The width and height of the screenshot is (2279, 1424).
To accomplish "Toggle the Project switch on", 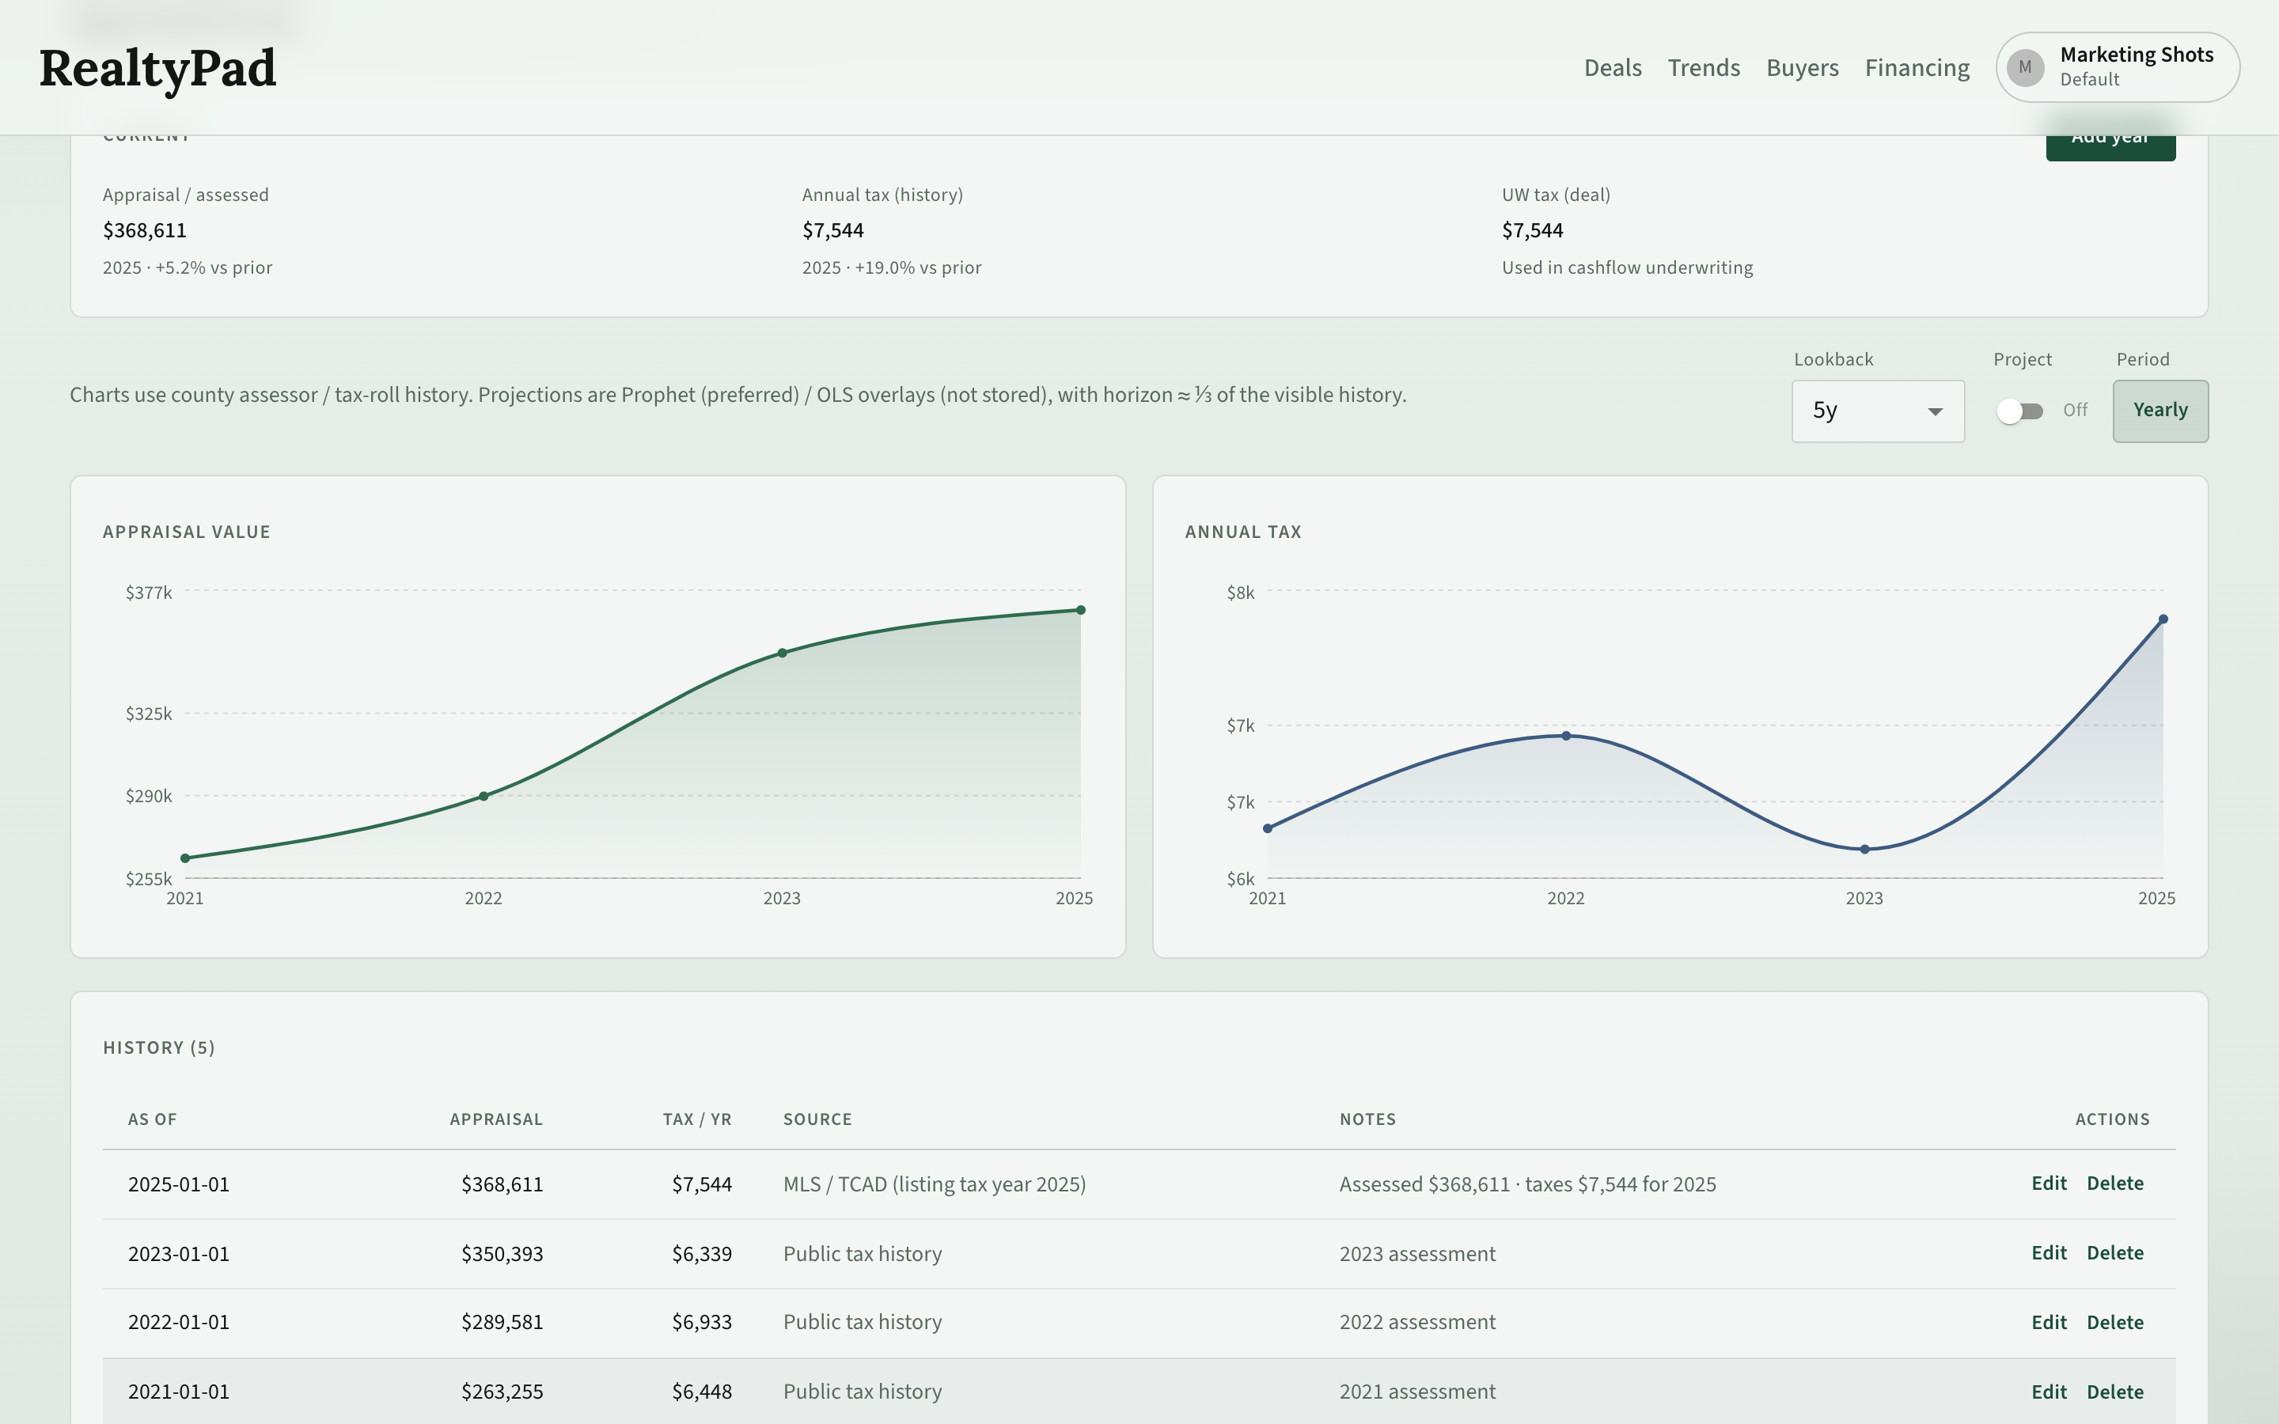I will point(2020,411).
